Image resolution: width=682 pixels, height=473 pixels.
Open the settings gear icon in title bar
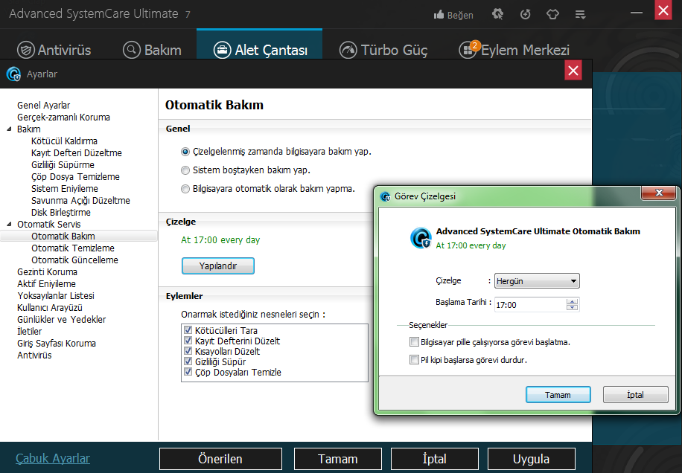498,14
